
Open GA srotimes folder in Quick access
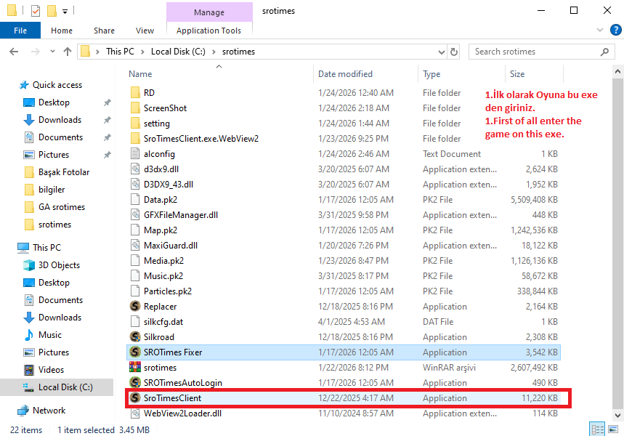point(54,207)
